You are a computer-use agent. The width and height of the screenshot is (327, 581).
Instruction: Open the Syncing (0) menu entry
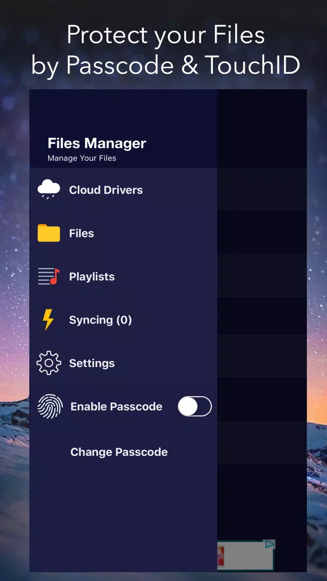[123, 320]
